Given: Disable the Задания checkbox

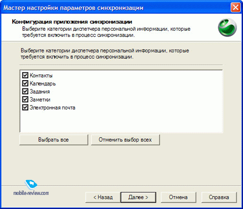Looking at the screenshot, I should 25,91.
